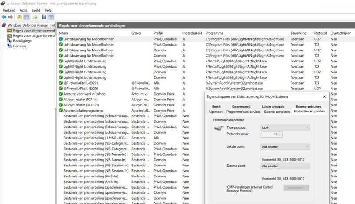This screenshot has width=355, height=204.
Task: Click 'Account v...' group cell
Action: 140,94
